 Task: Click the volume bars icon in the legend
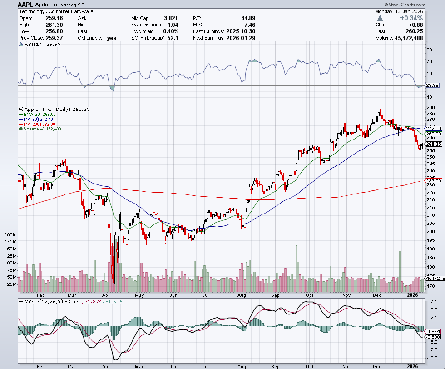(x=21, y=129)
